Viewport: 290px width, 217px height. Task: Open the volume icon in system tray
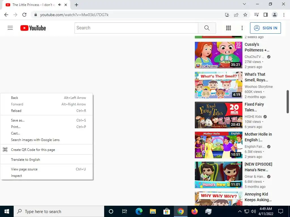(x=253, y=211)
